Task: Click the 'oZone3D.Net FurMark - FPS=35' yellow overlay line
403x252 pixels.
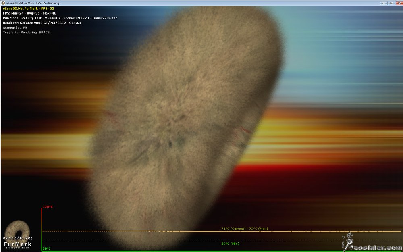Action: point(29,8)
